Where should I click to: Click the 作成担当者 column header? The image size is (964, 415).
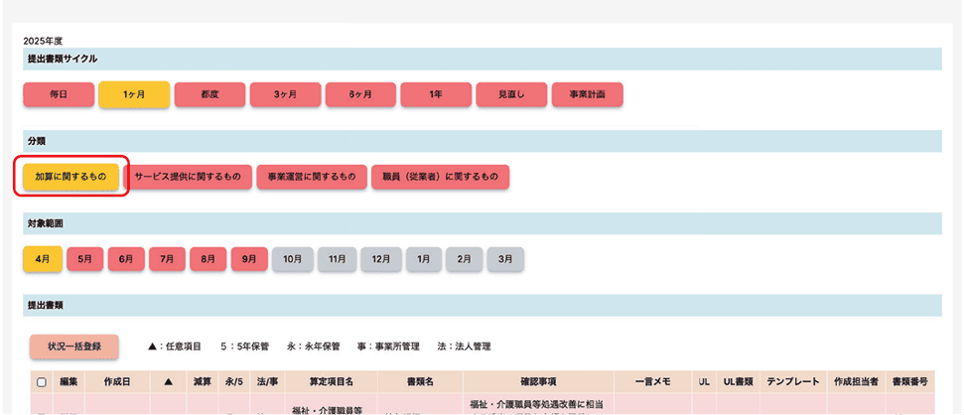pos(856,382)
